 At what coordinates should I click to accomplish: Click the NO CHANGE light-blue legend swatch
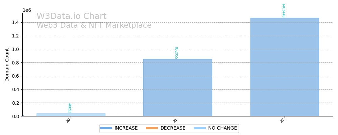tap(200, 128)
